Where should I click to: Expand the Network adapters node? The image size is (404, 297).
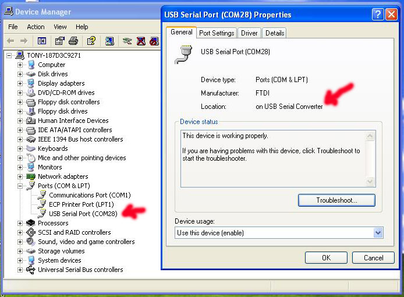[20, 176]
